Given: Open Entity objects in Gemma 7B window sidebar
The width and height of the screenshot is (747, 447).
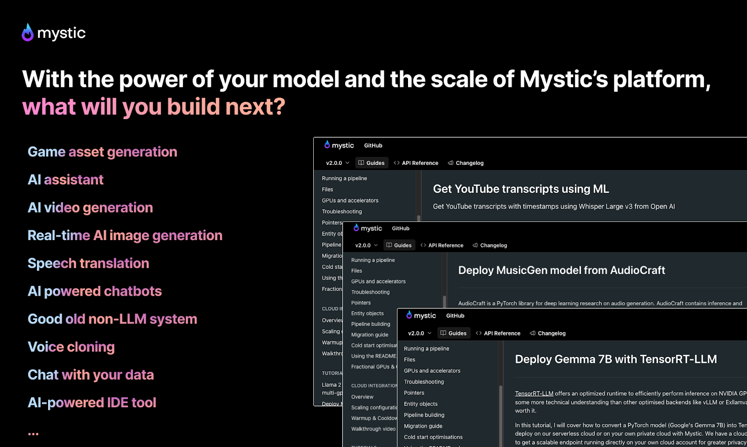Looking at the screenshot, I should [x=421, y=404].
